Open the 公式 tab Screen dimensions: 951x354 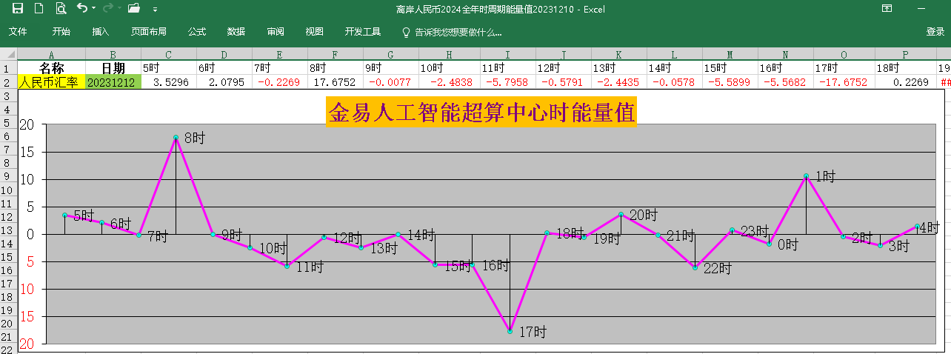(x=197, y=32)
